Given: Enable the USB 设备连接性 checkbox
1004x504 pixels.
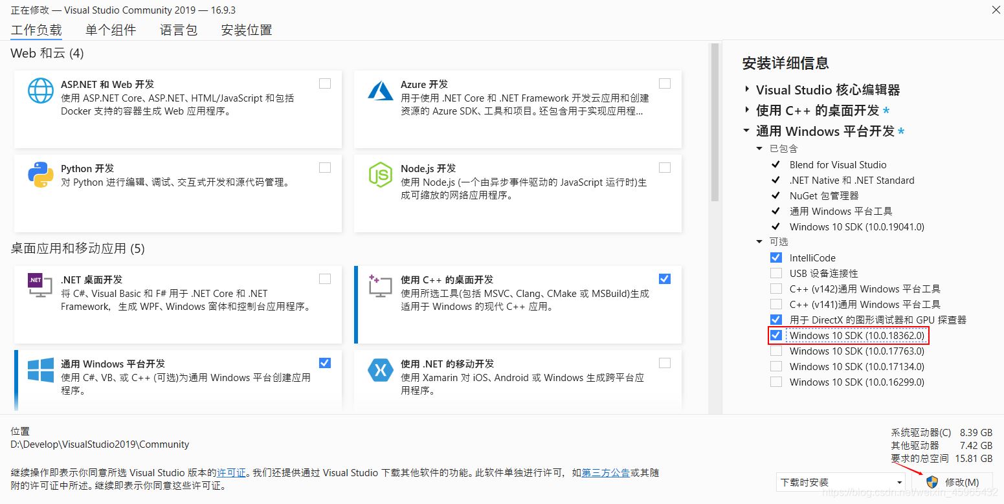Looking at the screenshot, I should 775,273.
